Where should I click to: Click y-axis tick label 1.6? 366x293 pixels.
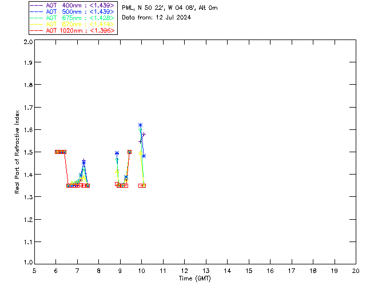click(28, 130)
